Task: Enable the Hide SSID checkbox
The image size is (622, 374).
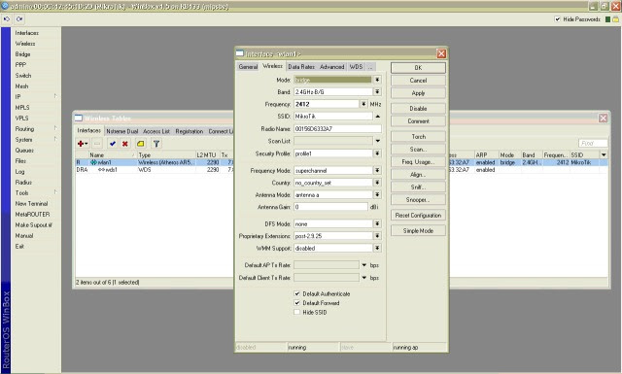Action: pos(296,312)
